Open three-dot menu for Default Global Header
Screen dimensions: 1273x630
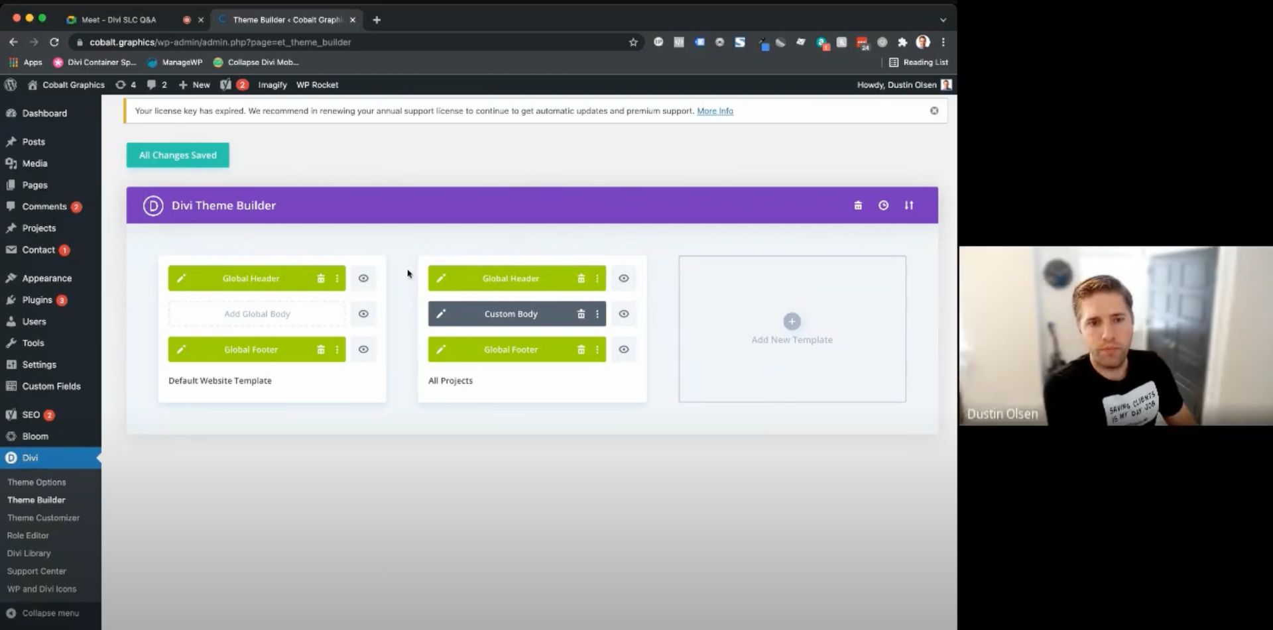[x=337, y=278]
